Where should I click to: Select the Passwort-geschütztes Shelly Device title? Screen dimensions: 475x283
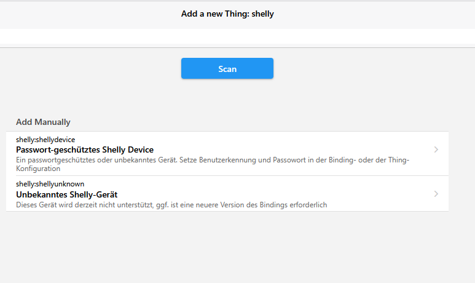85,149
